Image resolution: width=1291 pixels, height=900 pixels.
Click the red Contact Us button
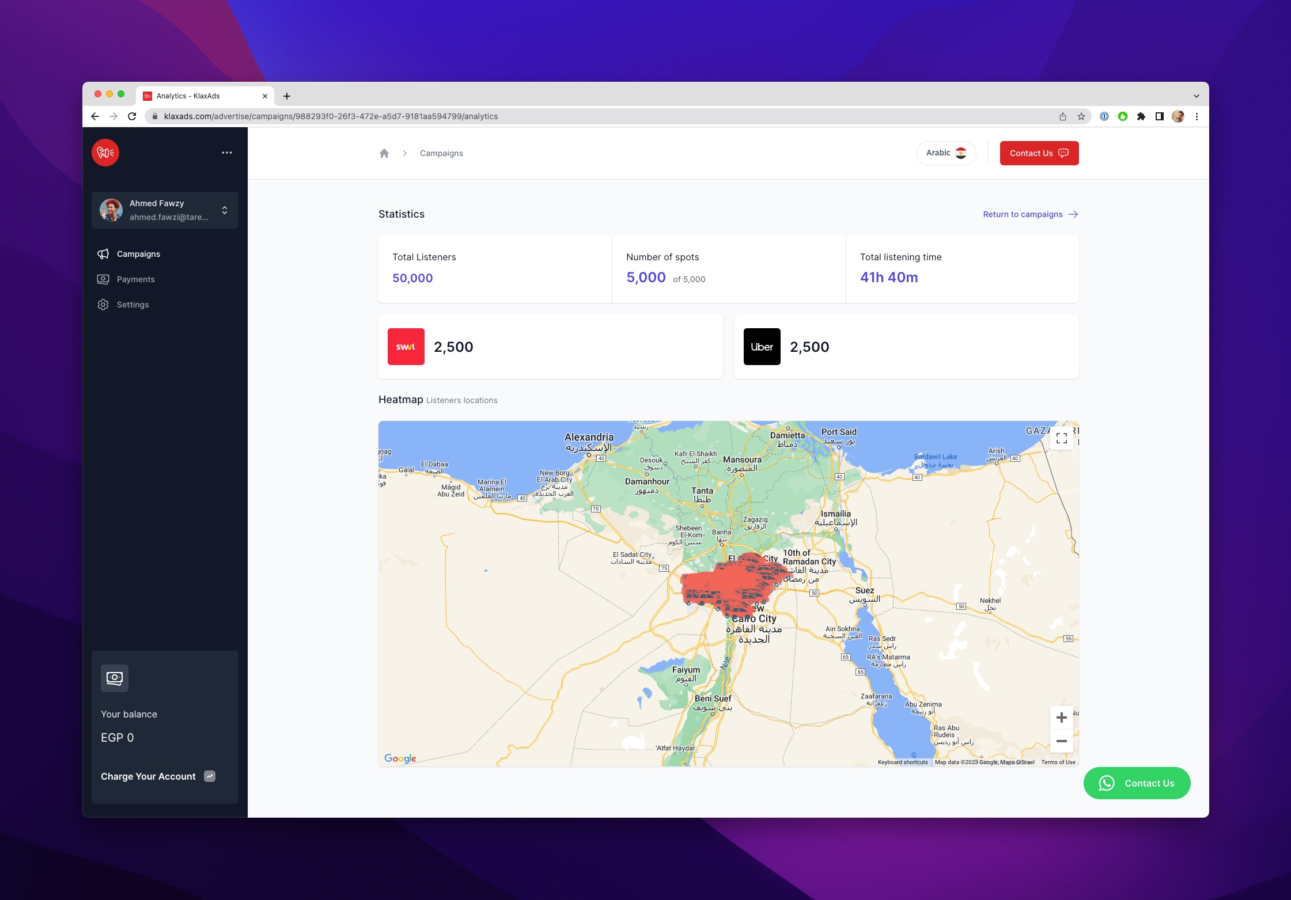point(1039,153)
